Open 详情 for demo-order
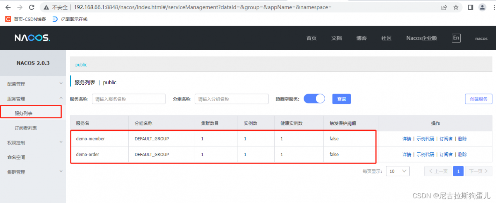This screenshot has height=203, width=496. click(x=407, y=154)
